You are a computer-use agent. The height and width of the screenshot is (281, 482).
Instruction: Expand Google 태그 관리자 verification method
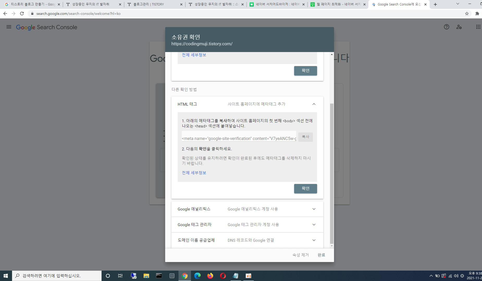pos(247,225)
